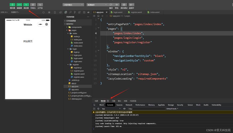Viewport: 233px width, 133px height.
Task: Open the cloud development (云开发) icon
Action: coord(40,5)
